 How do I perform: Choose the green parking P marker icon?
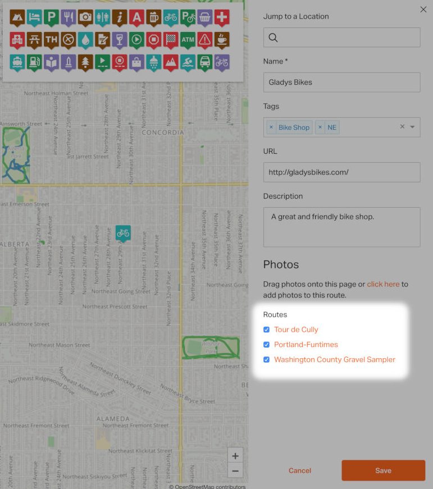point(51,17)
